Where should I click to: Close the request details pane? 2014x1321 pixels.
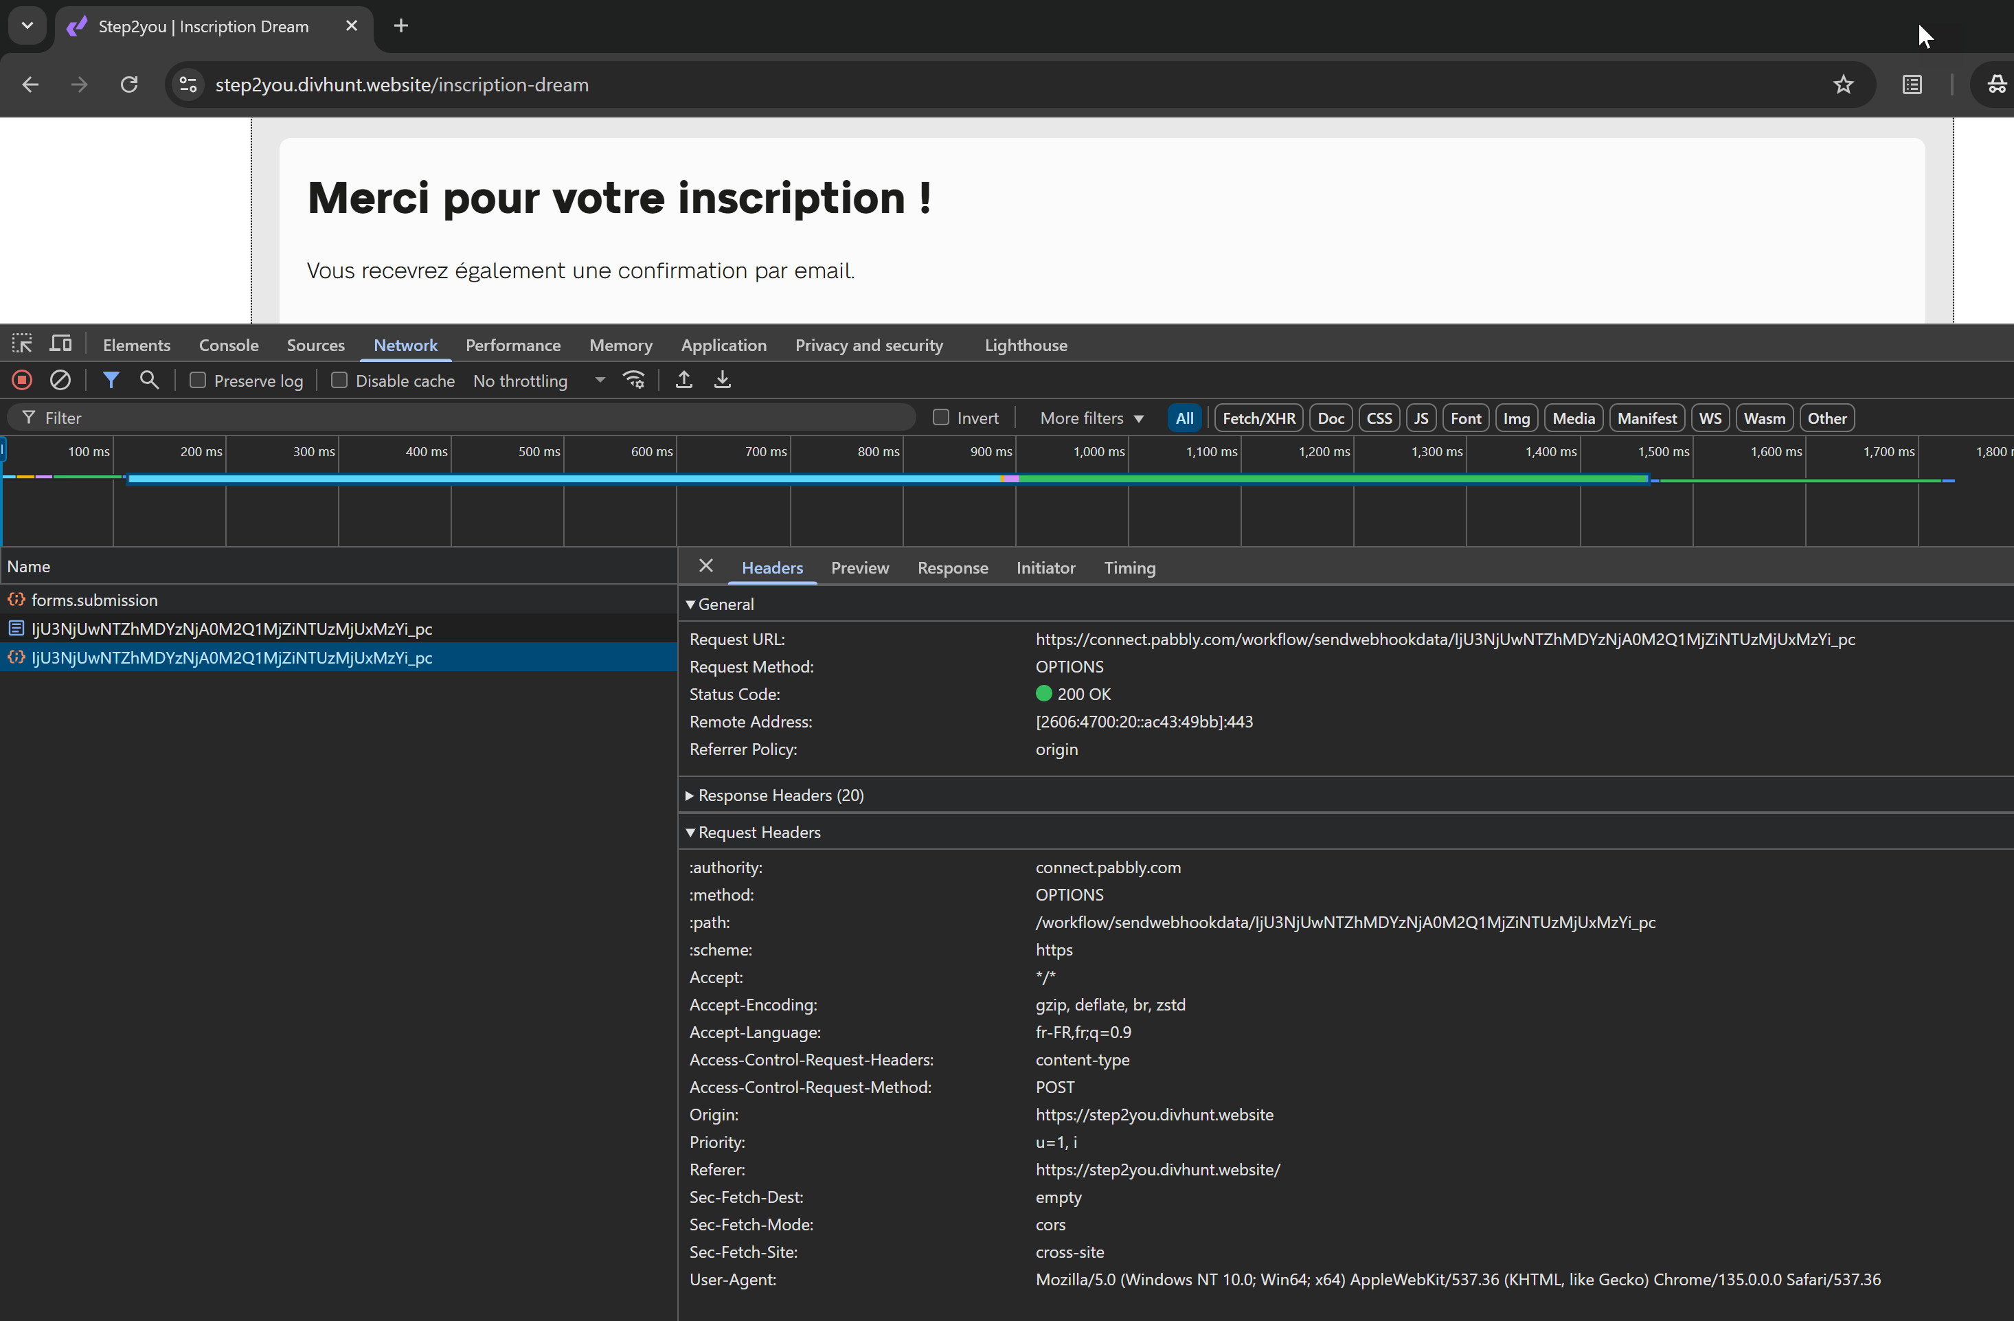point(705,566)
